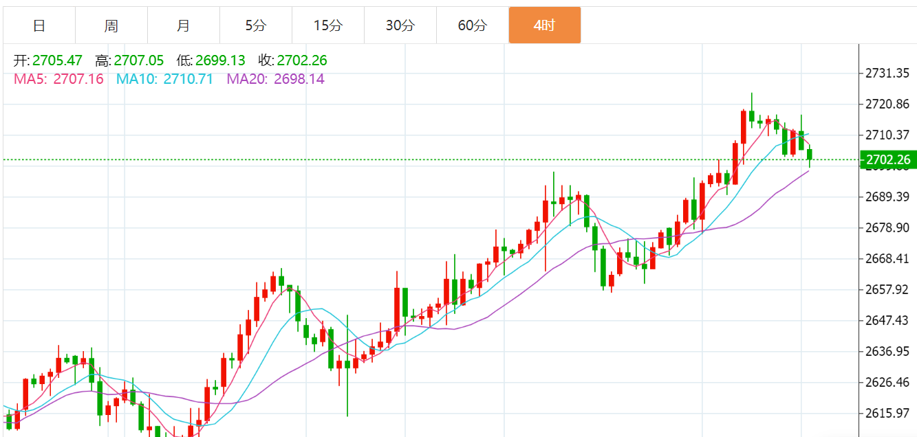This screenshot has width=917, height=437.
Task: Select the 15分 interval tab
Action: 328,25
